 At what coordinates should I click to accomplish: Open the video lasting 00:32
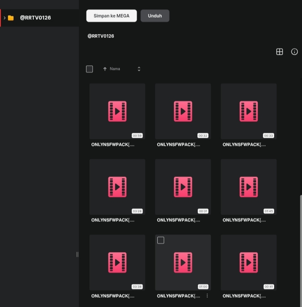[183, 111]
